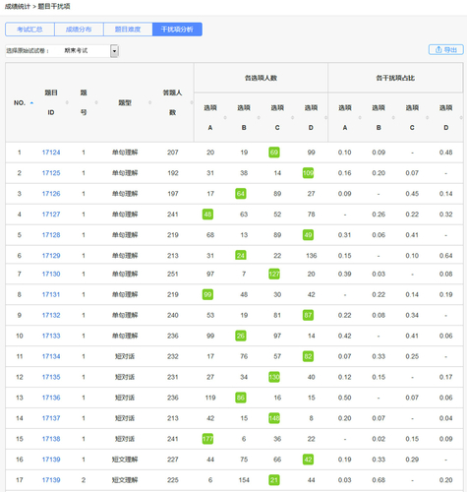Click 136 in row 6 选项 D
Screen dimensions: 467x492
click(x=311, y=256)
